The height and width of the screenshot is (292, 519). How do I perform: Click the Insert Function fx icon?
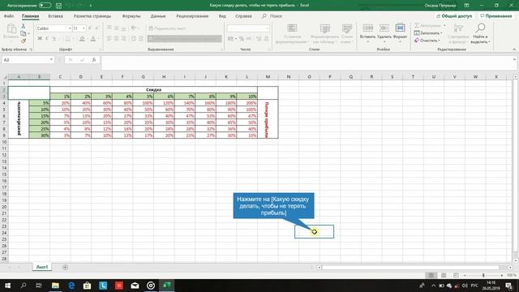point(94,60)
